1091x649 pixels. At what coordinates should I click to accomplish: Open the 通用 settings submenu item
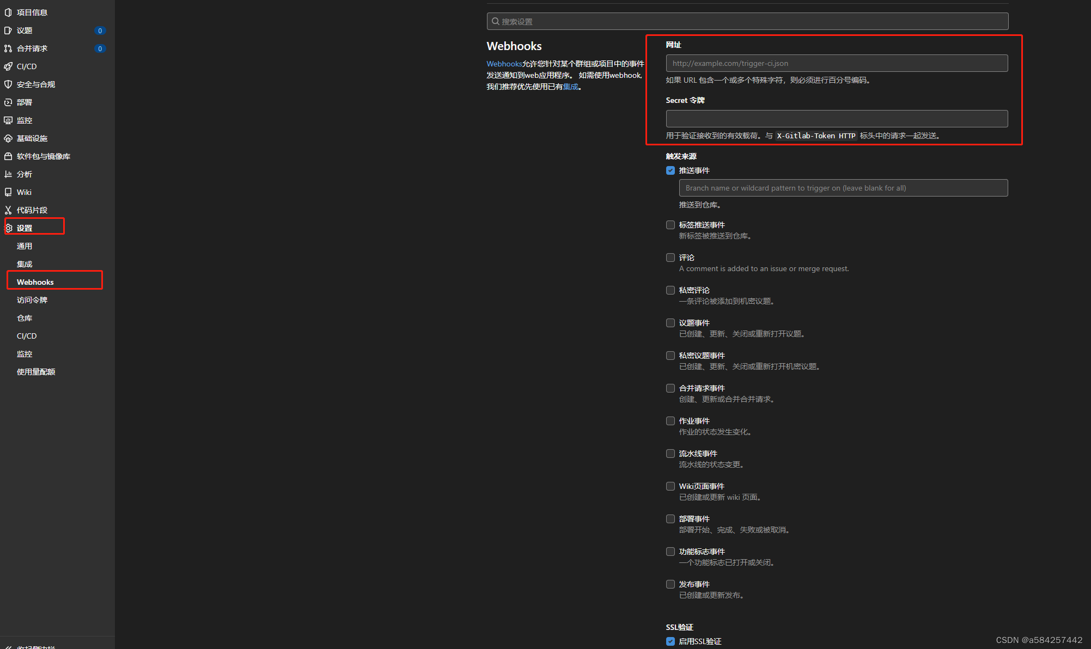tap(25, 246)
